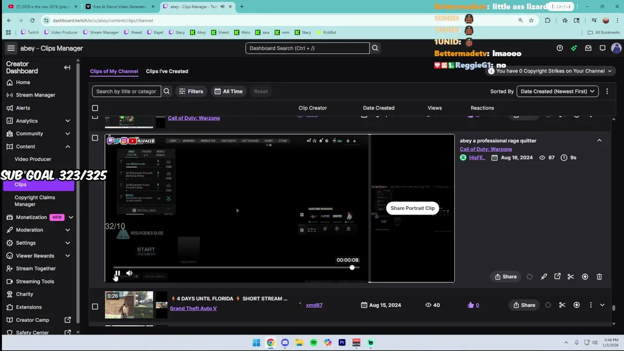Bookmark this page with the star icon
The width and height of the screenshot is (624, 351).
pos(531,20)
